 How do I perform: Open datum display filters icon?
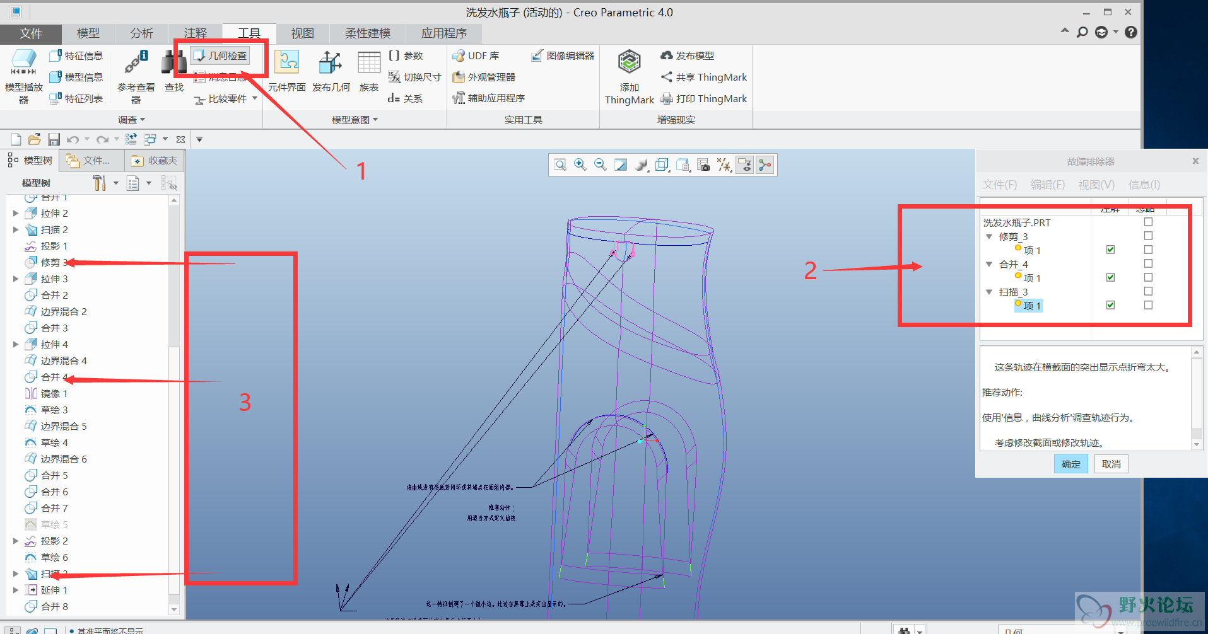click(724, 165)
